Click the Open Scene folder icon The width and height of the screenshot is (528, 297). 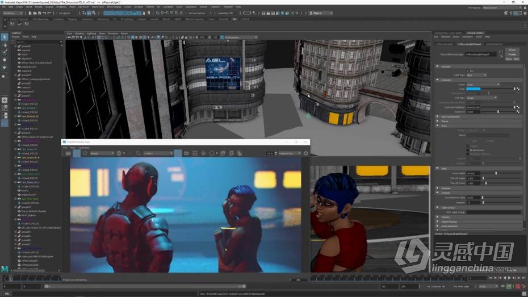pyautogui.click(x=35, y=13)
